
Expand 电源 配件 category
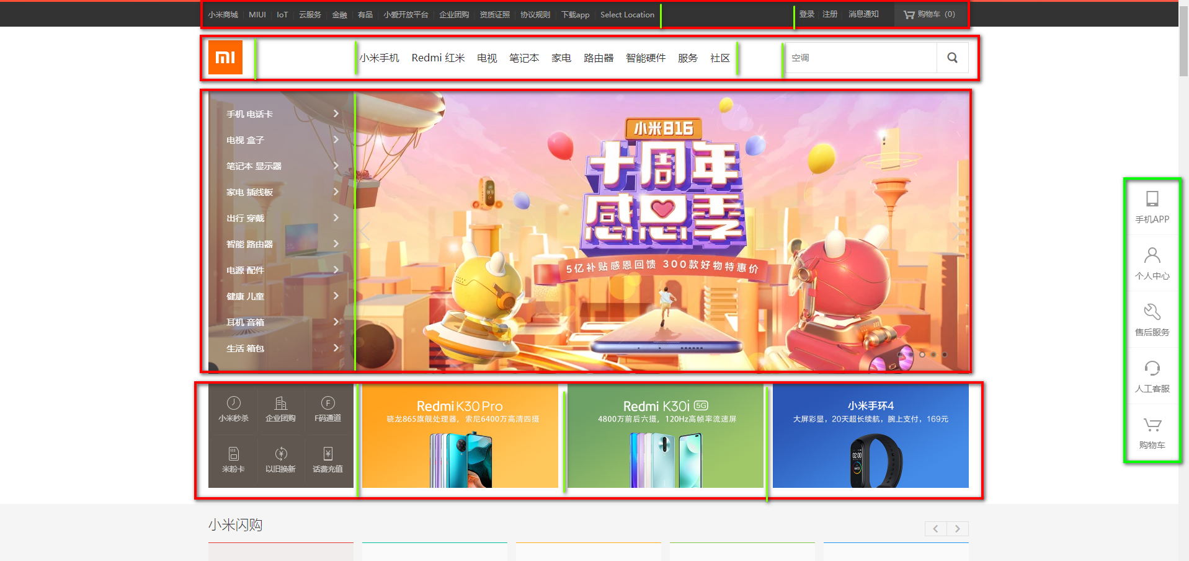coord(281,270)
